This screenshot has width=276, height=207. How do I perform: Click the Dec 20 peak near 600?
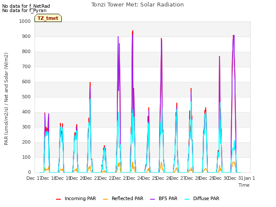pyautogui.click(x=90, y=82)
